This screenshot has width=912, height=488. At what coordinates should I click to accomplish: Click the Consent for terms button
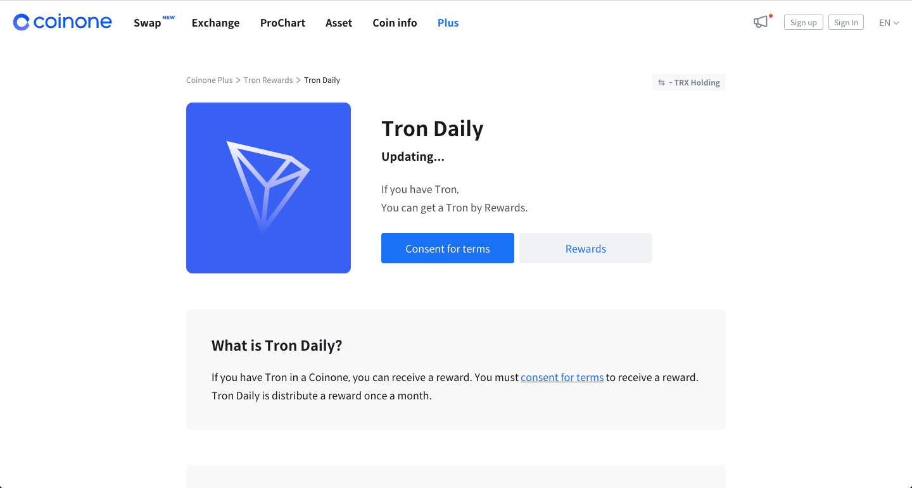(x=448, y=248)
